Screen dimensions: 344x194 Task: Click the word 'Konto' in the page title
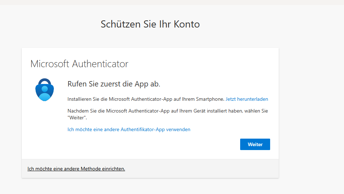(187, 24)
